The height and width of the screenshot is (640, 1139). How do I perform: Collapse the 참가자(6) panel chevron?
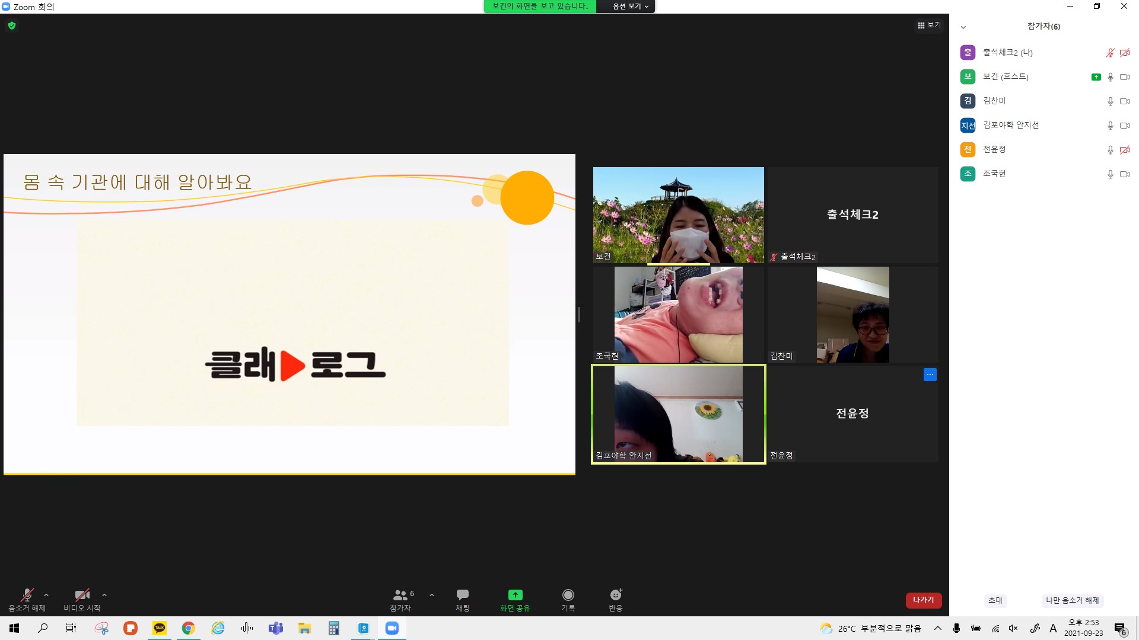coord(963,27)
